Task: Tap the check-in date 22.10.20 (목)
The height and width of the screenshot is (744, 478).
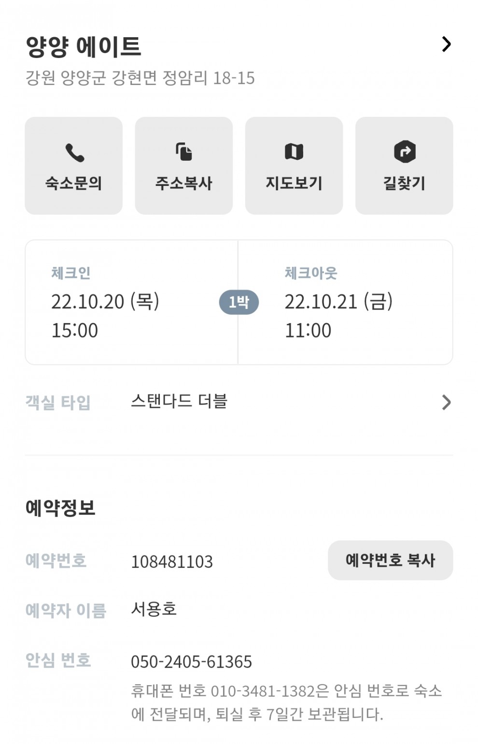Action: pyautogui.click(x=105, y=302)
